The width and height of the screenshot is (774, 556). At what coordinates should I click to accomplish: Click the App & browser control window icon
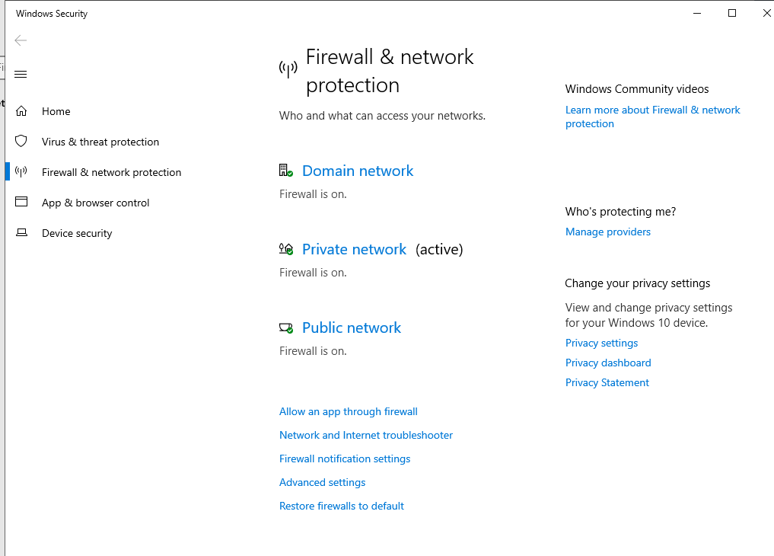21,202
